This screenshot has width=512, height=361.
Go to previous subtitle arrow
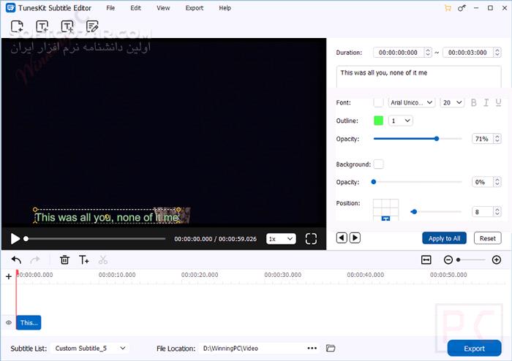[x=342, y=238]
